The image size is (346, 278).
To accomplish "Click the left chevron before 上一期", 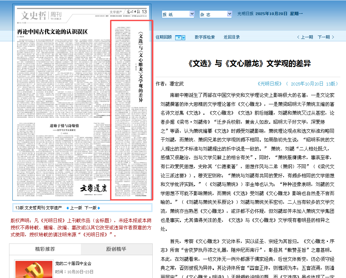I will (298, 37).
